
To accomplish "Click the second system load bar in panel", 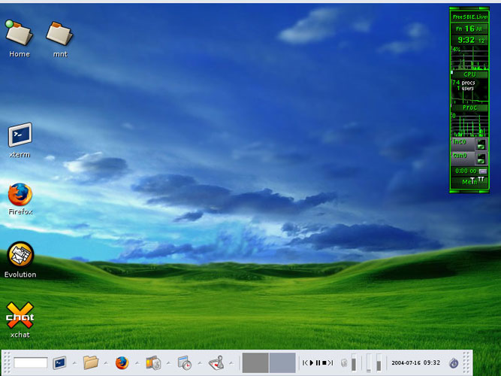I will click(x=379, y=363).
